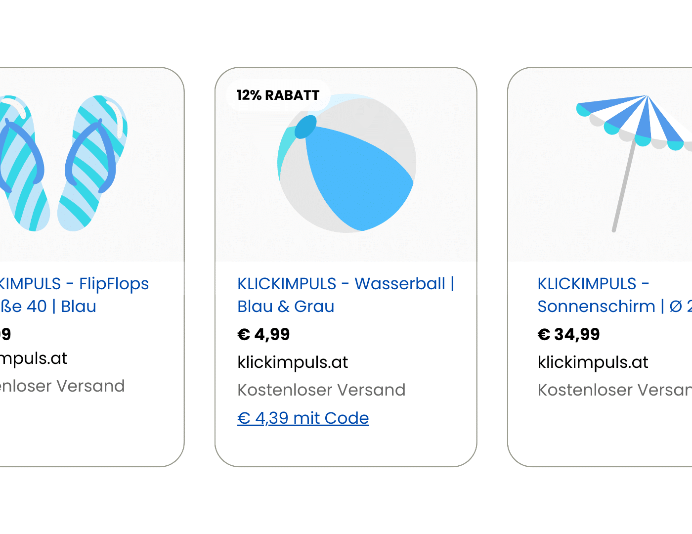Click the dark blue valve on the beach ball
692x534 pixels.
[x=305, y=127]
